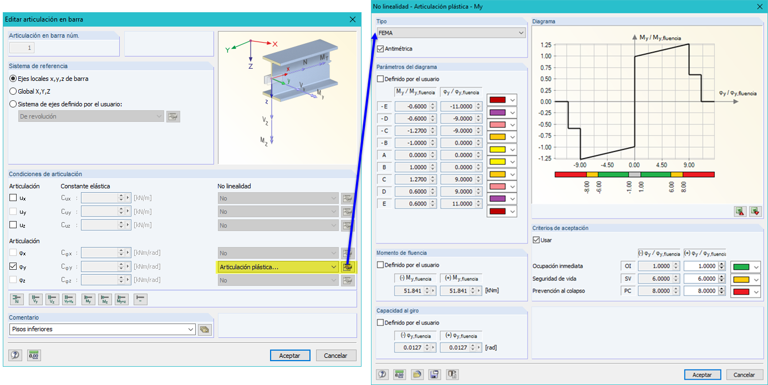Open units and decimals in No linealidad dialog
Image resolution: width=768 pixels, height=385 pixels.
(x=399, y=374)
